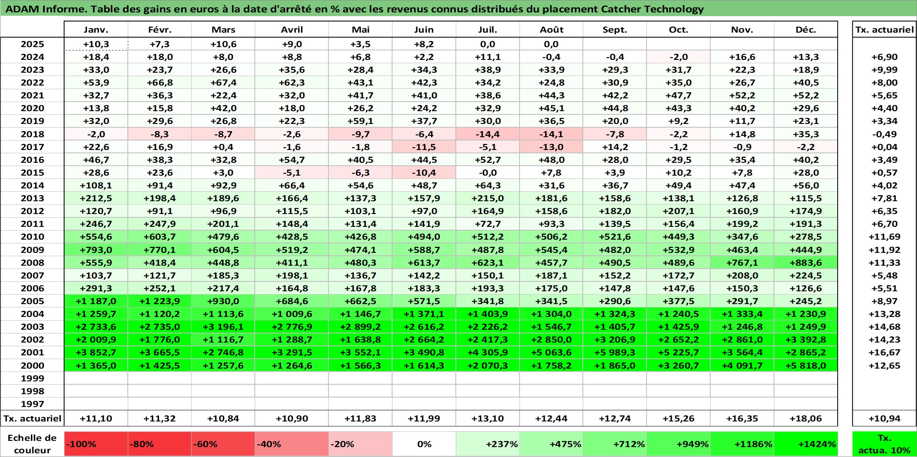Viewport: 917px width, 457px height.
Task: Click the cell with value +5 989,3
Action: tap(615, 352)
